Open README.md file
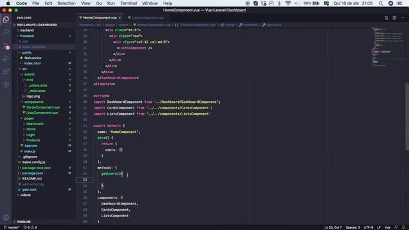The height and width of the screenshot is (230, 409). point(32,178)
